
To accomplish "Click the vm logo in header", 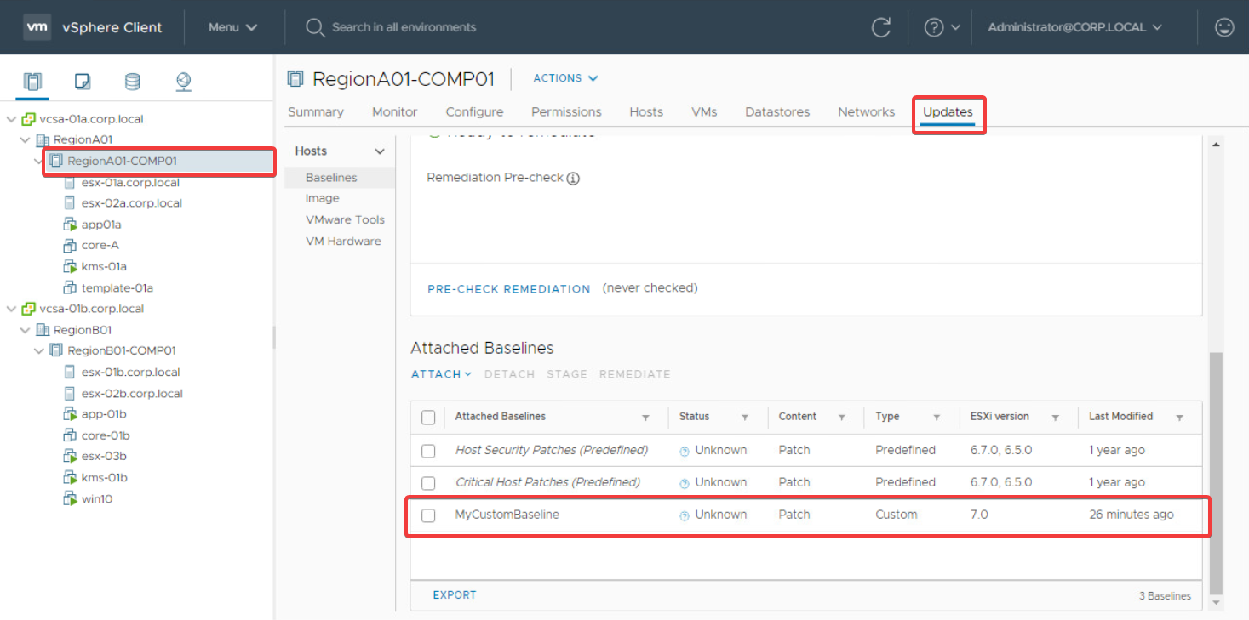I will 37,27.
